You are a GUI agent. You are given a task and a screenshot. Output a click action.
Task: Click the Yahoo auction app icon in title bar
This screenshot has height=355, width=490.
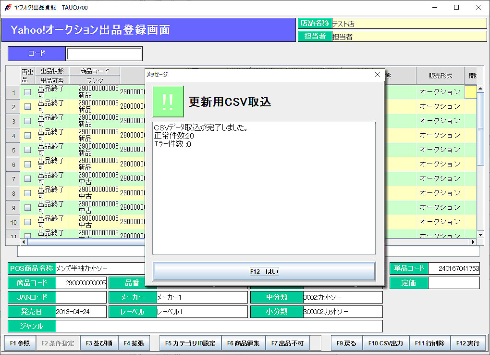pyautogui.click(x=8, y=8)
